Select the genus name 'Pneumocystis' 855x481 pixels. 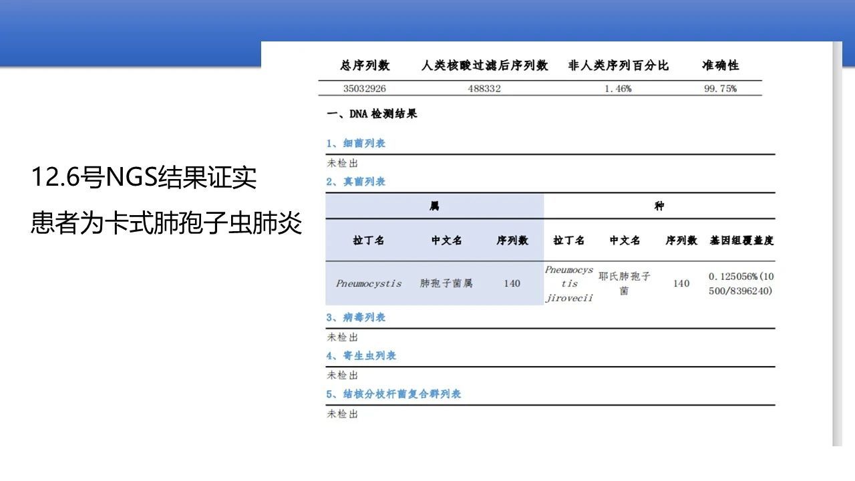(x=369, y=283)
